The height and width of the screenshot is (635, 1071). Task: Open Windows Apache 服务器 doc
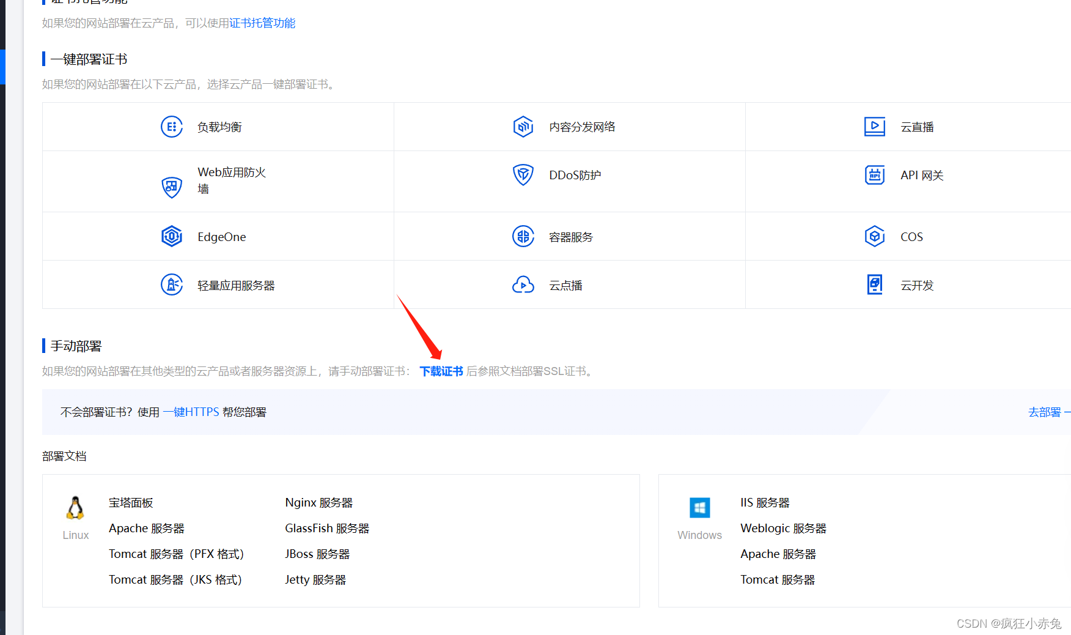coord(778,554)
